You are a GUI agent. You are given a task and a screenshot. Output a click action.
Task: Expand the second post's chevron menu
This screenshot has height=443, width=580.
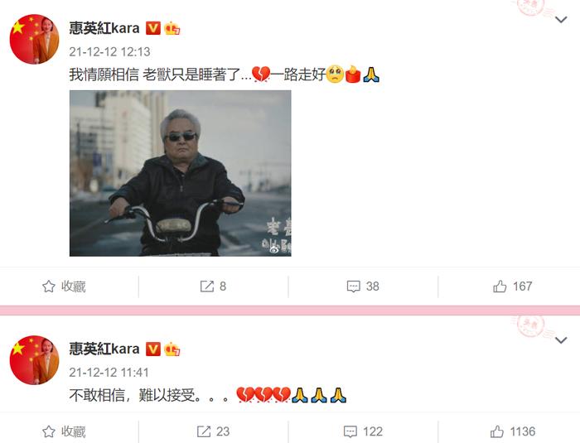(x=562, y=340)
